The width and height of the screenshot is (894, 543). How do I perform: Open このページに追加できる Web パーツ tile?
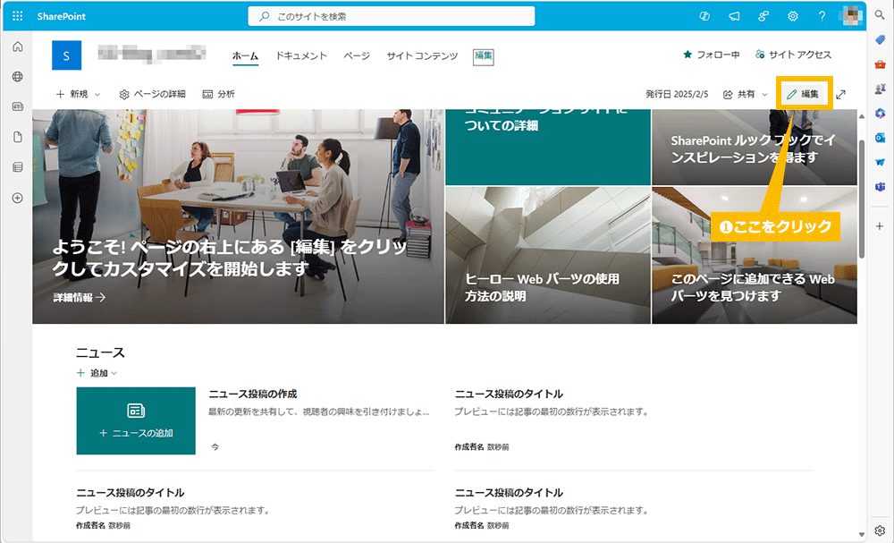pos(755,255)
